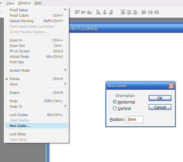
Task: Click the Align Left Edges icon
Action: 98,12
